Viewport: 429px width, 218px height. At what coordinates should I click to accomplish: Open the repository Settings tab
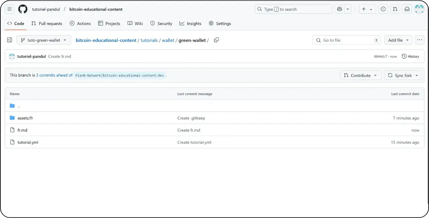220,23
